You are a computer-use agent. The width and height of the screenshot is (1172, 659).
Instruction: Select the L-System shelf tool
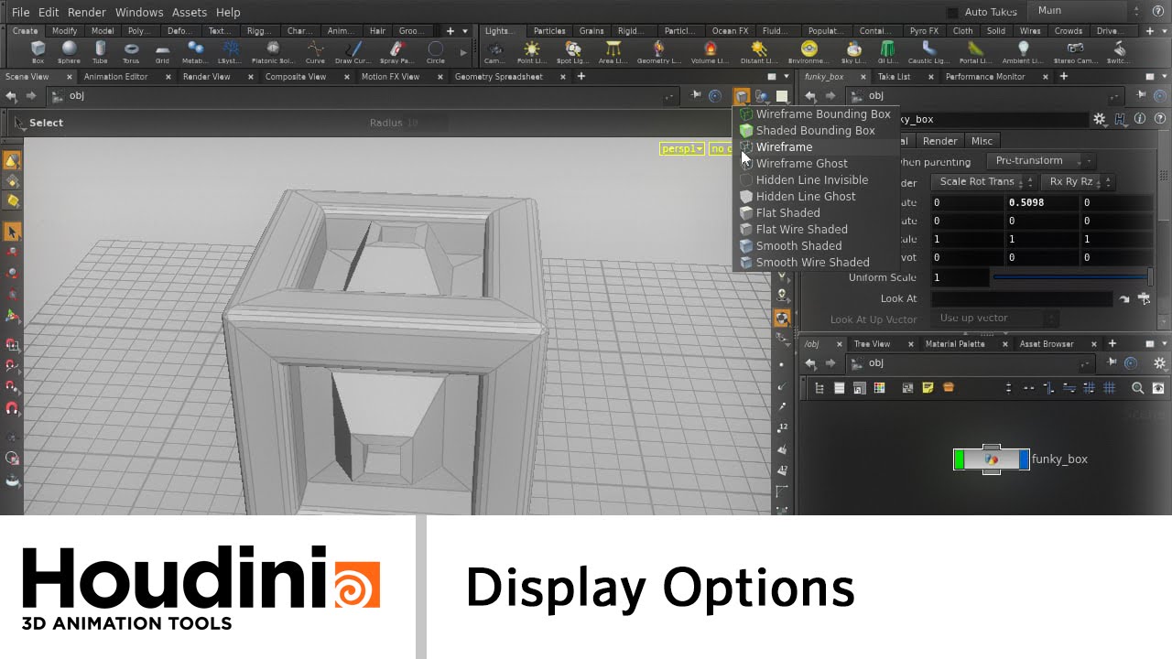231,52
